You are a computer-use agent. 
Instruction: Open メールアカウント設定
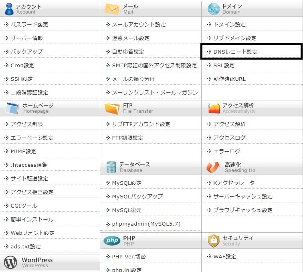point(139,24)
